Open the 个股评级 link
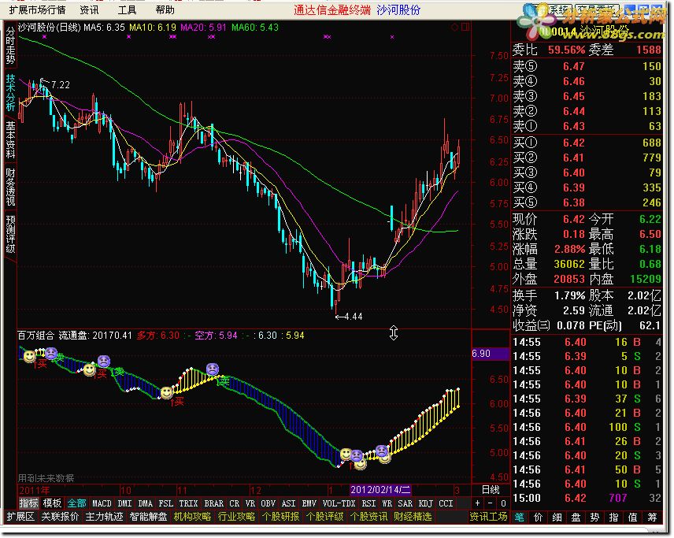This screenshot has height=538, width=674. (325, 517)
